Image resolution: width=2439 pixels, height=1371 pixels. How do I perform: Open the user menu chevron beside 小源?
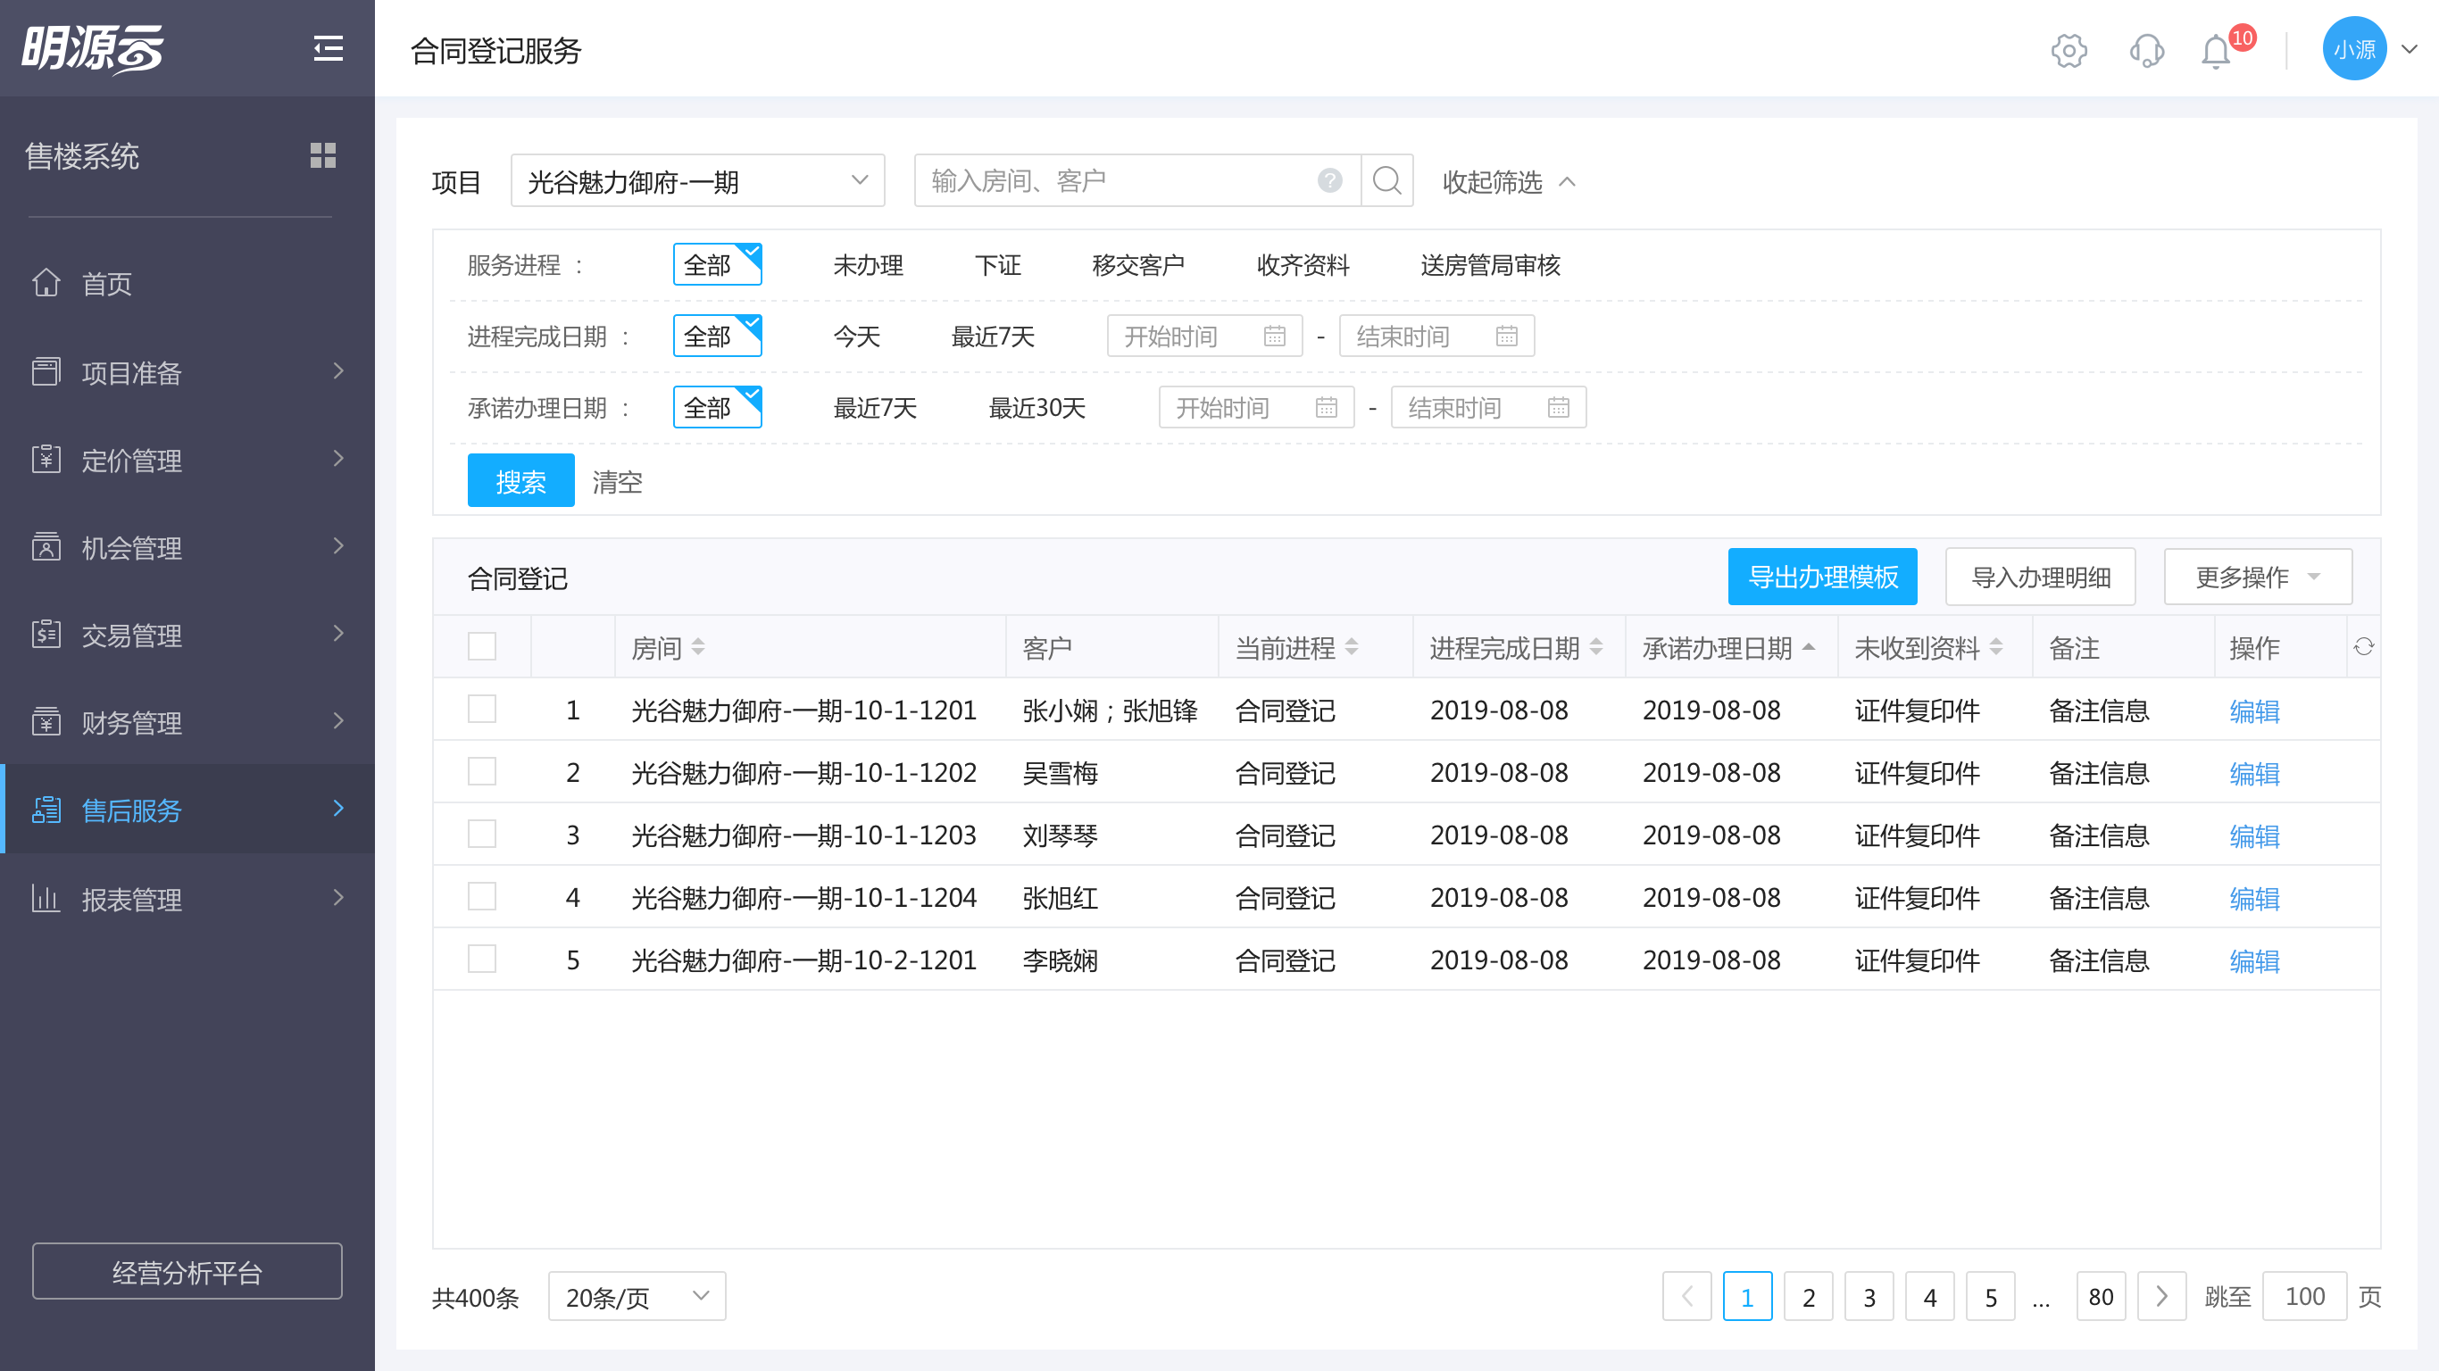tap(2409, 49)
